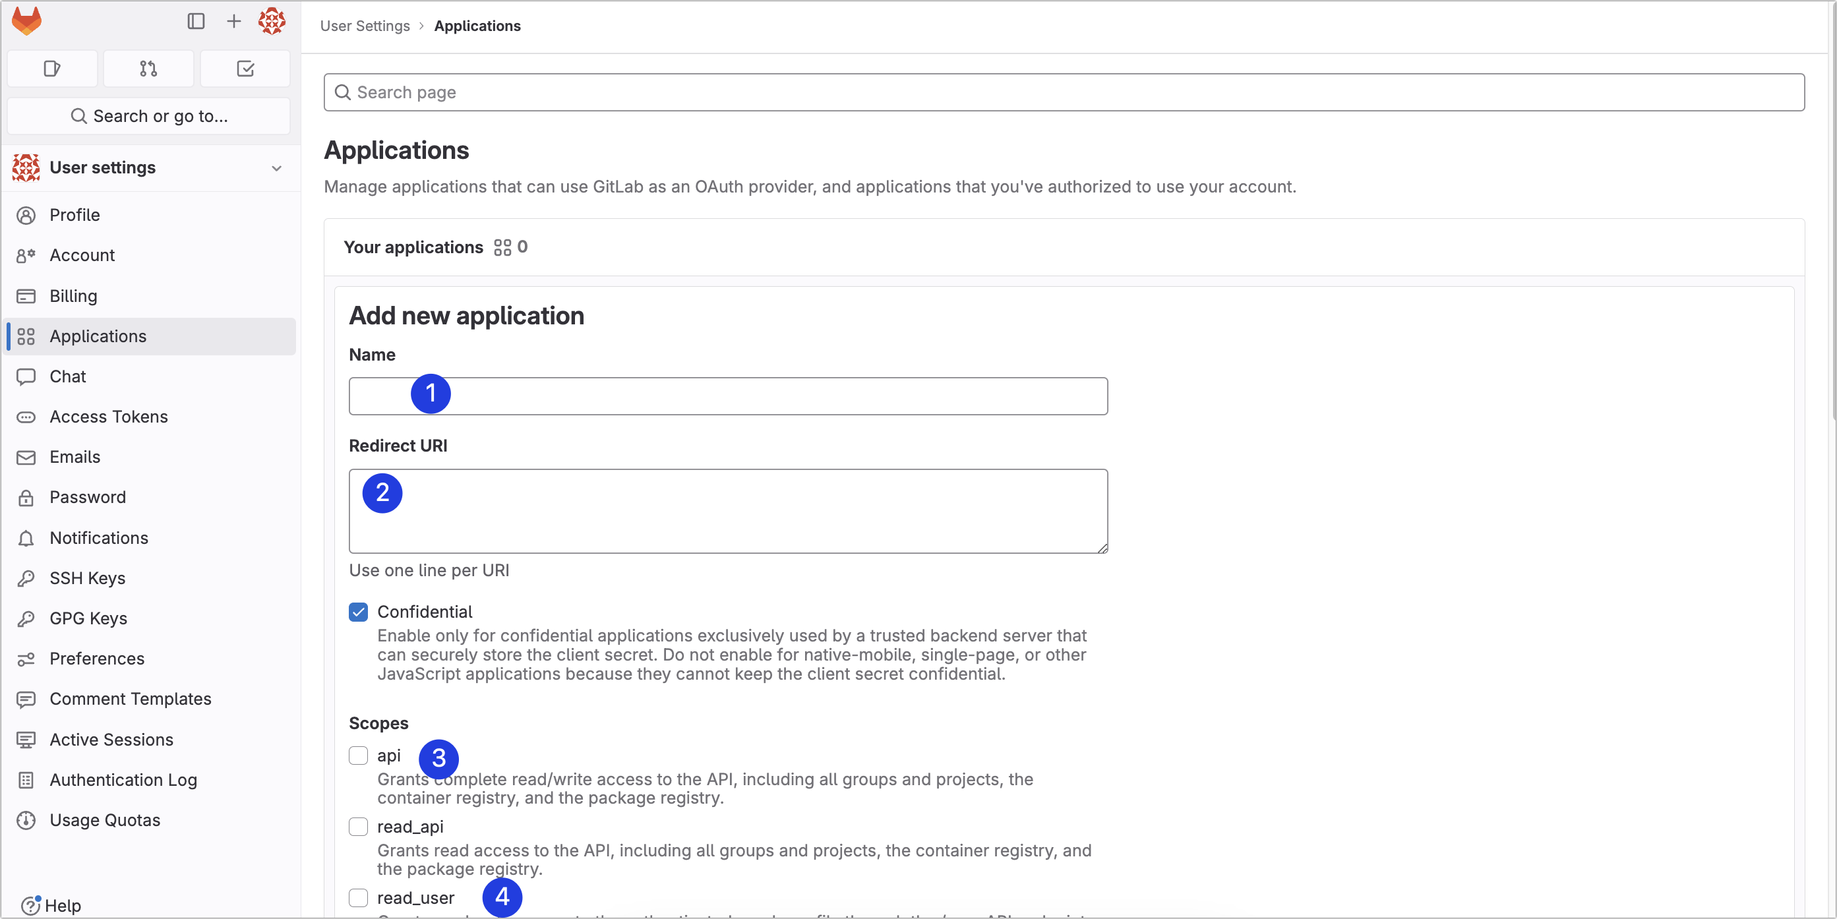1837x919 pixels.
Task: Click the Search or go to button
Action: pos(149,116)
